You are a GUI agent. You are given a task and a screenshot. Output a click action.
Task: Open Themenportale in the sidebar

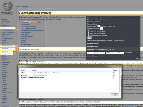coord(5,21)
